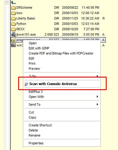
Task: Open the DRScheme folder icon
Action: point(13,7)
